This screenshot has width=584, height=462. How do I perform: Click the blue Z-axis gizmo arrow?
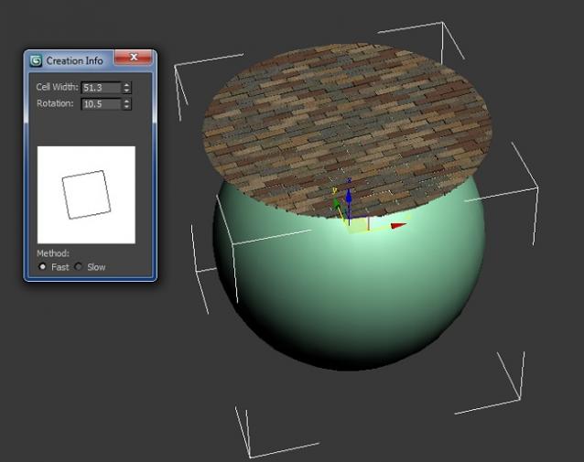pos(349,198)
